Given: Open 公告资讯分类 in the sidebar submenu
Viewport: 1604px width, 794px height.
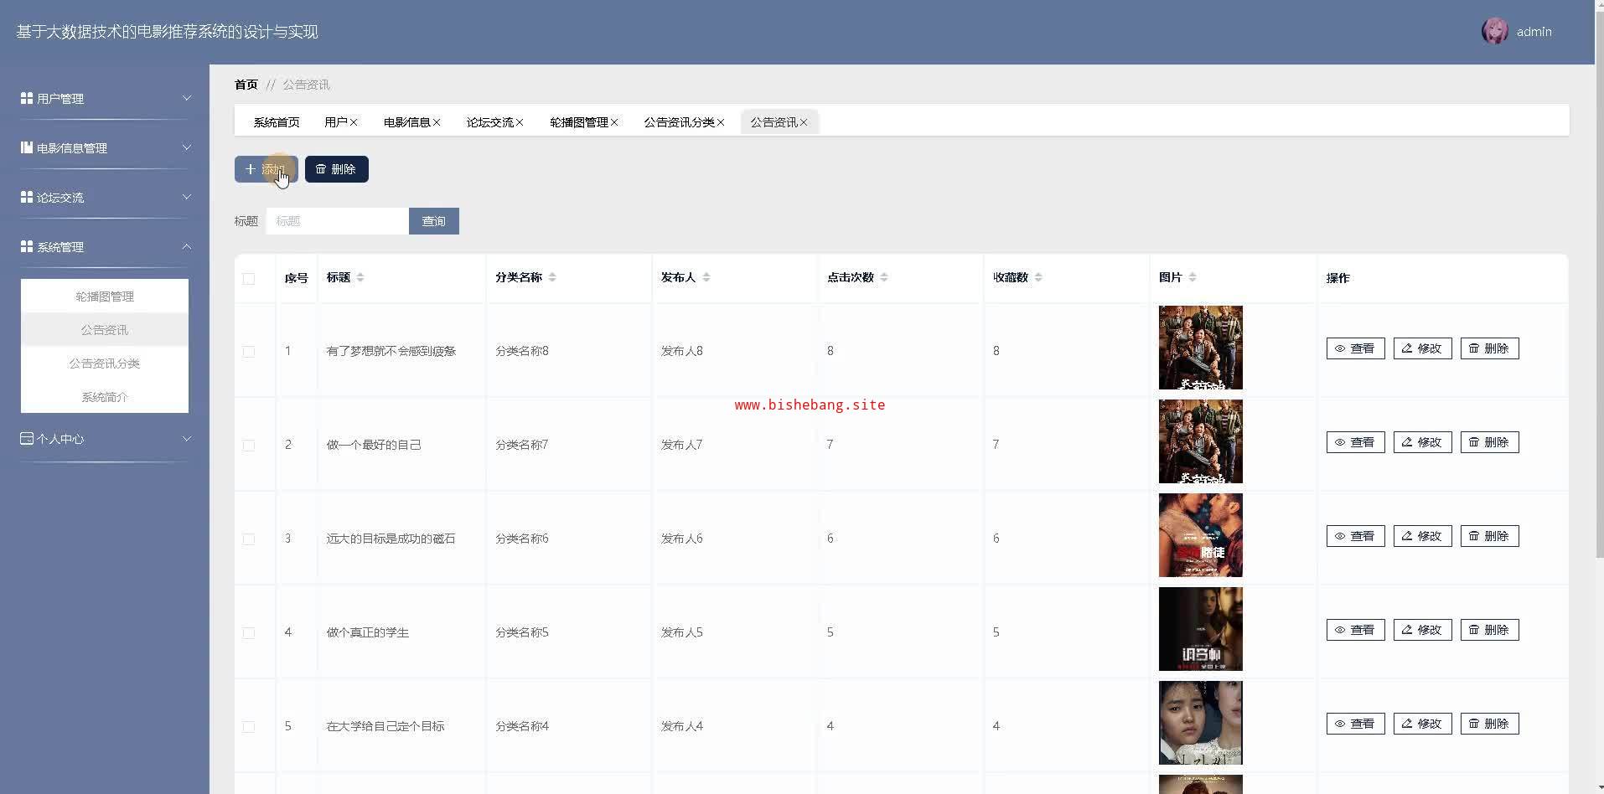Looking at the screenshot, I should coord(105,363).
